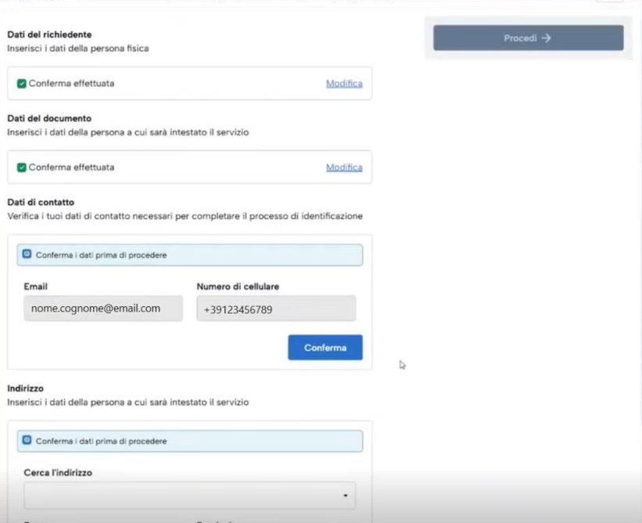Select the Indirizzo section heading
The image size is (642, 523).
click(25, 388)
